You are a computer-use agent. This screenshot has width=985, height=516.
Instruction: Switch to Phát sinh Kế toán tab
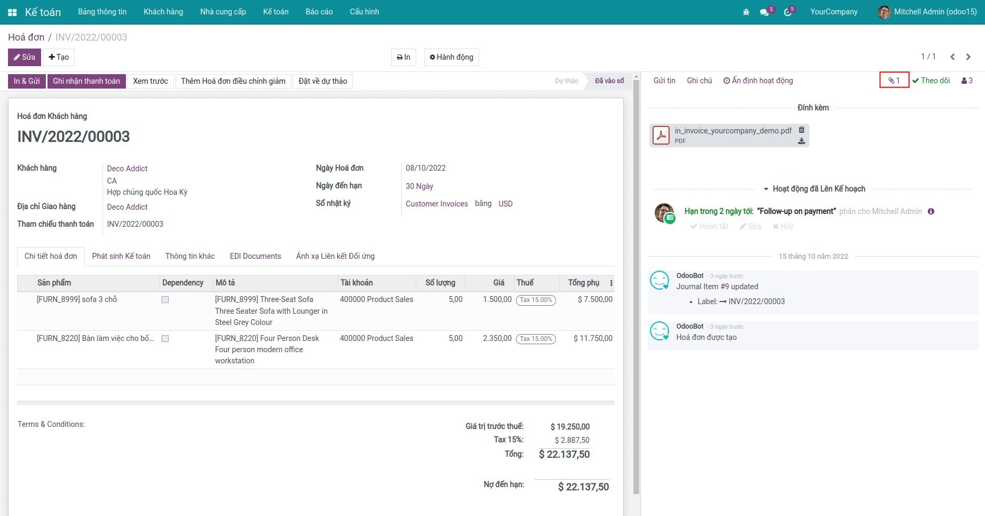(x=121, y=256)
